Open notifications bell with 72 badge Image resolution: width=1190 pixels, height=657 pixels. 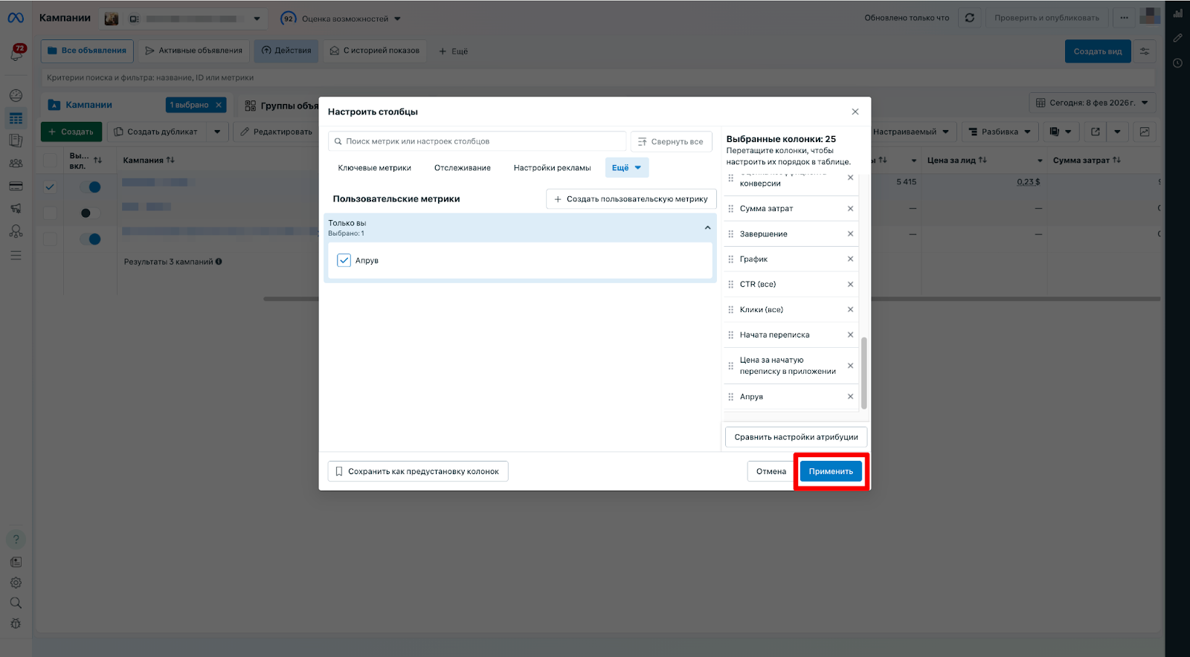click(16, 53)
